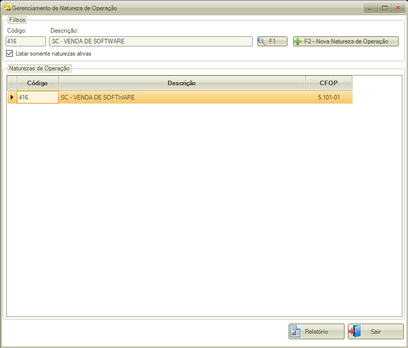Image resolution: width=408 pixels, height=348 pixels.
Task: Close the Gerenciamento de Natureza window
Action: [398, 8]
